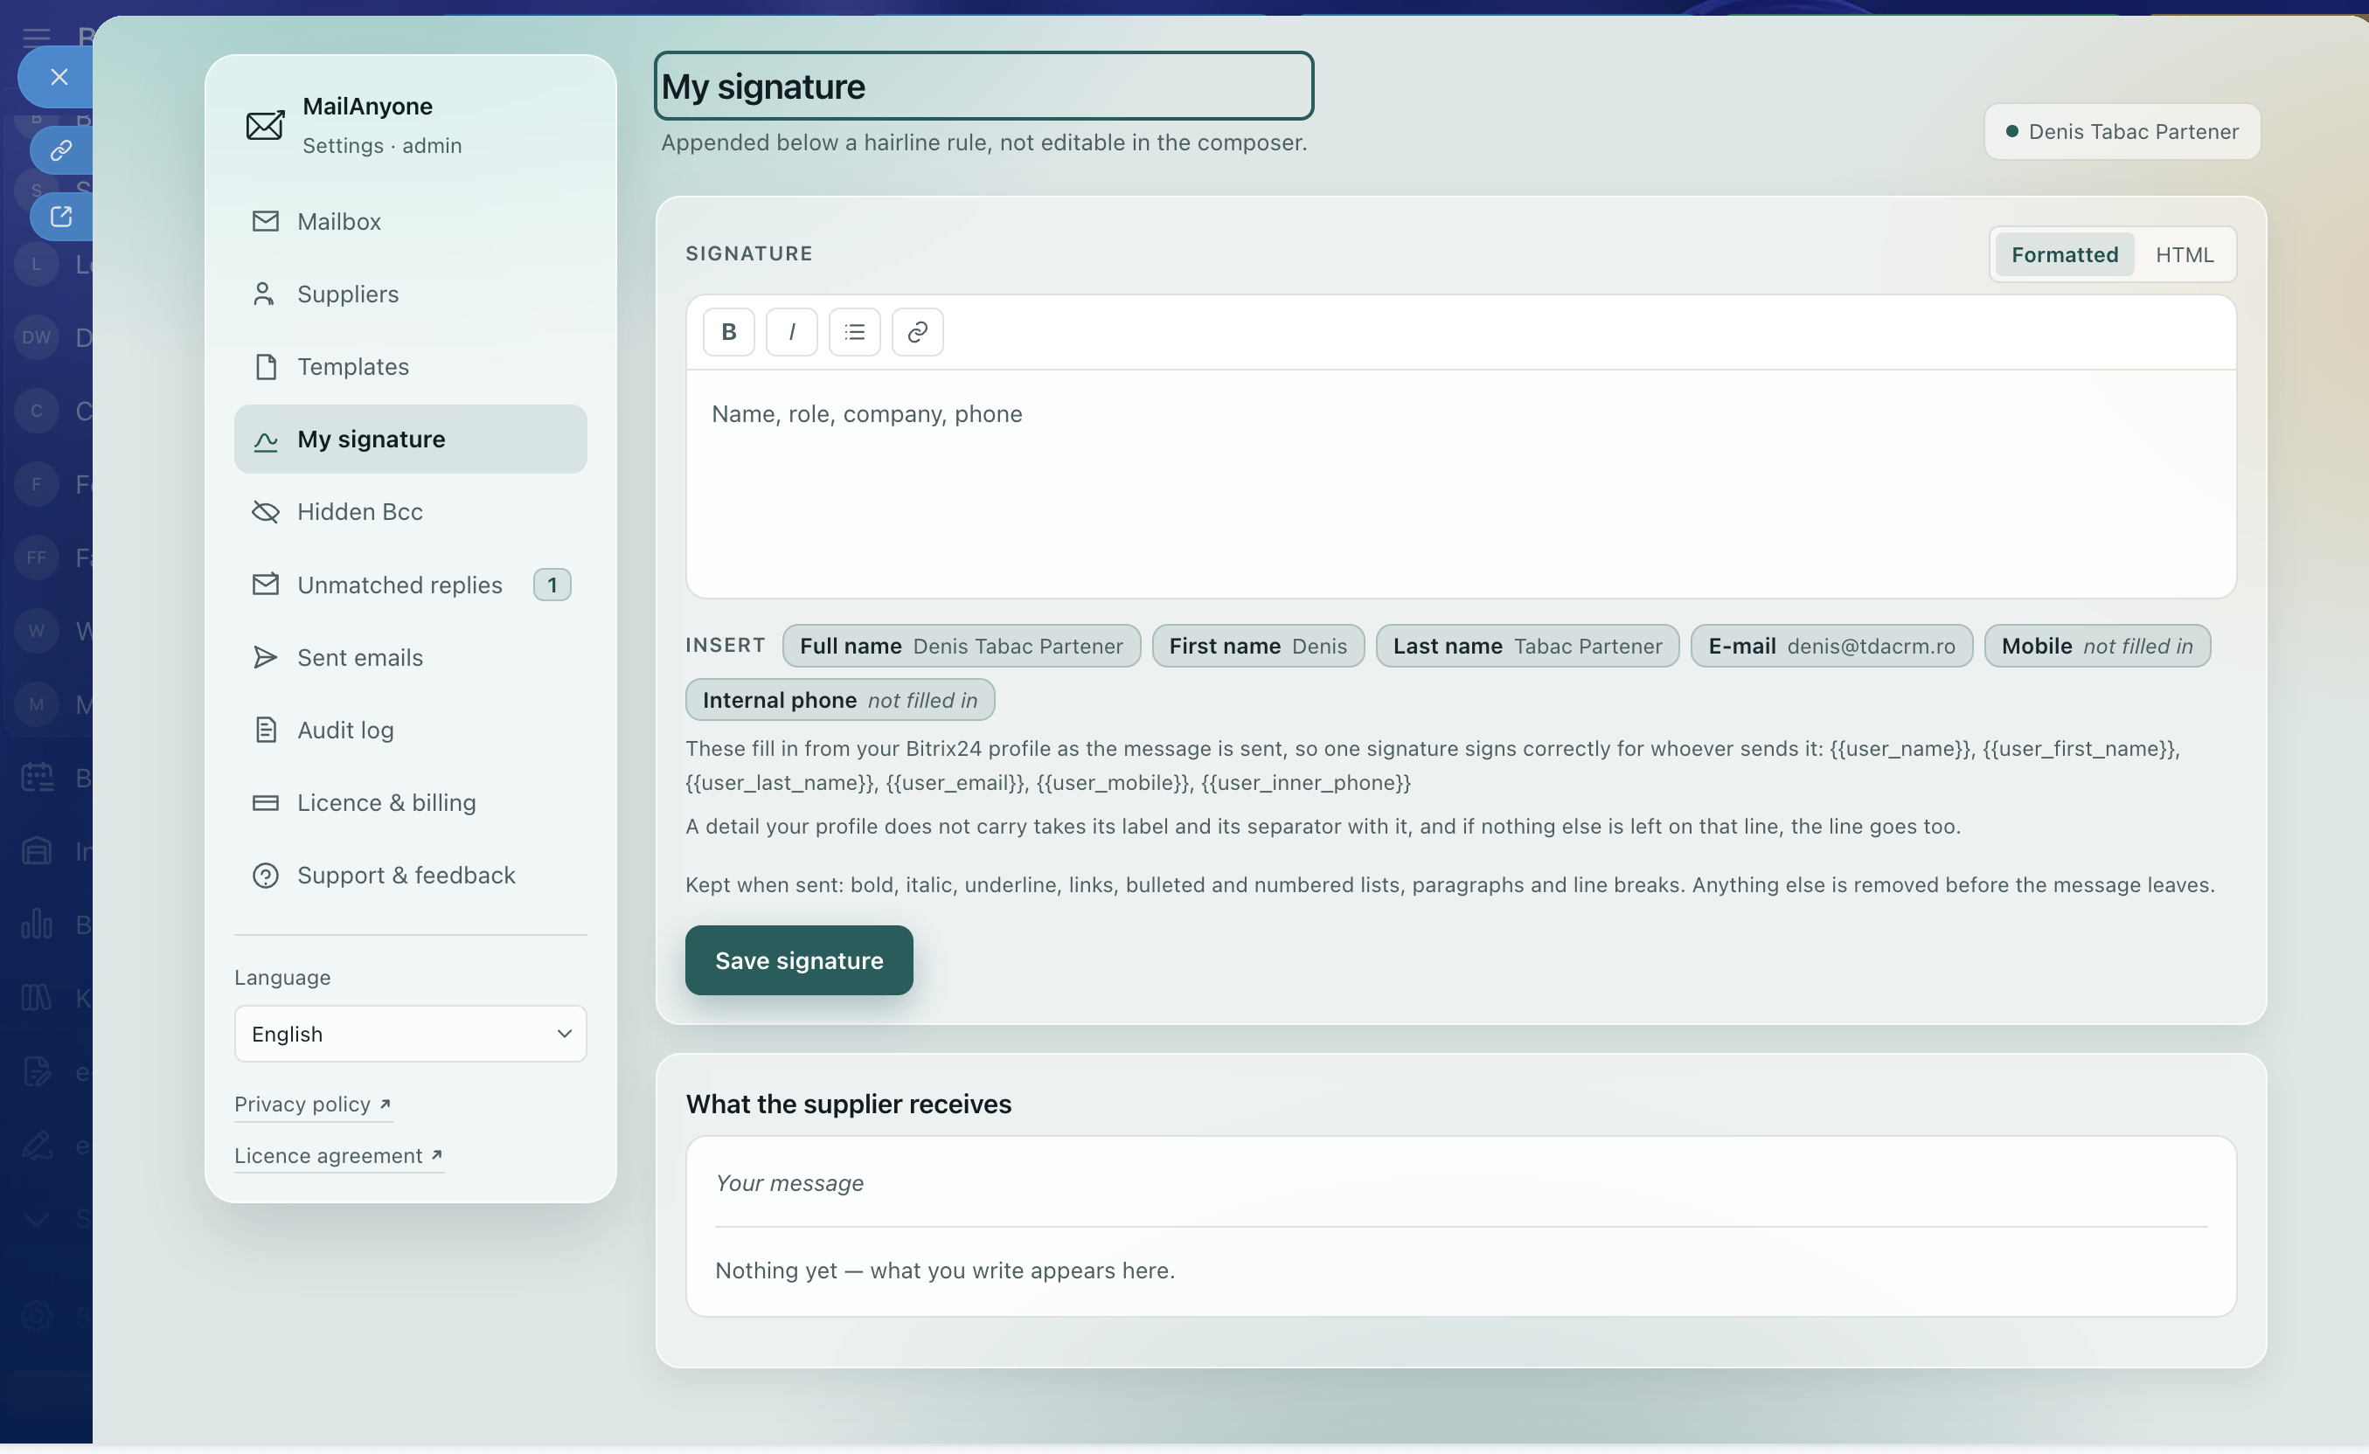2369x1454 pixels.
Task: Toggle bold formatting in signature editor
Action: (728, 332)
